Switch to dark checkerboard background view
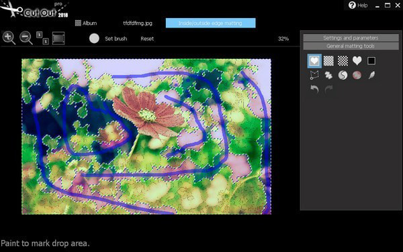Screen dimensions: 403x252 point(343,61)
